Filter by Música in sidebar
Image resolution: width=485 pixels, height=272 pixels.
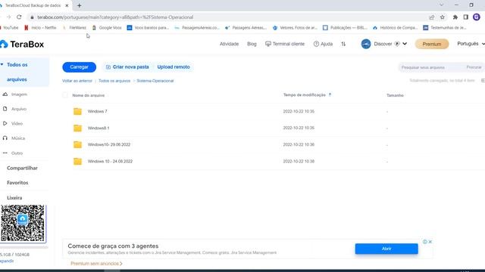(x=18, y=138)
